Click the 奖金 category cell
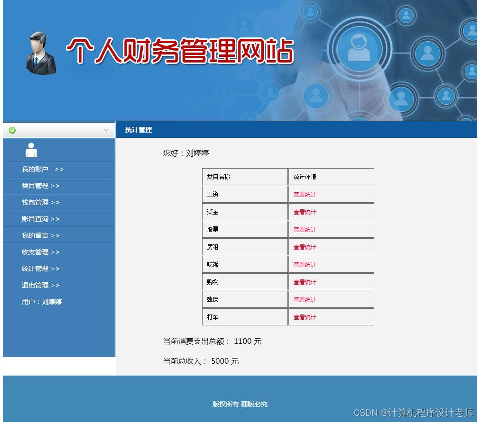This screenshot has height=422, width=481. pos(245,212)
